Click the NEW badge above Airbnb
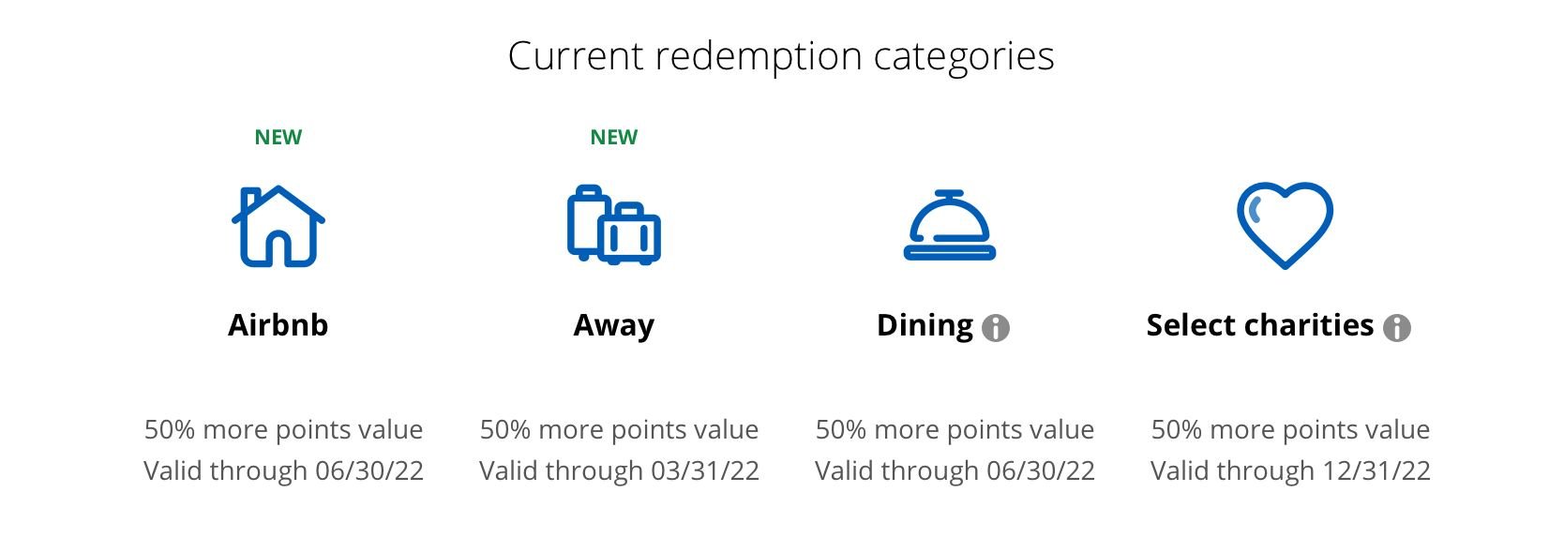Viewport: 1564px width, 537px height. (278, 138)
